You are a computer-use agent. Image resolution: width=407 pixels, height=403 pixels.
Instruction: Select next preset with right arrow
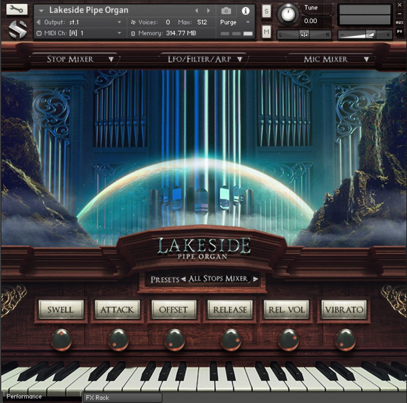click(256, 279)
